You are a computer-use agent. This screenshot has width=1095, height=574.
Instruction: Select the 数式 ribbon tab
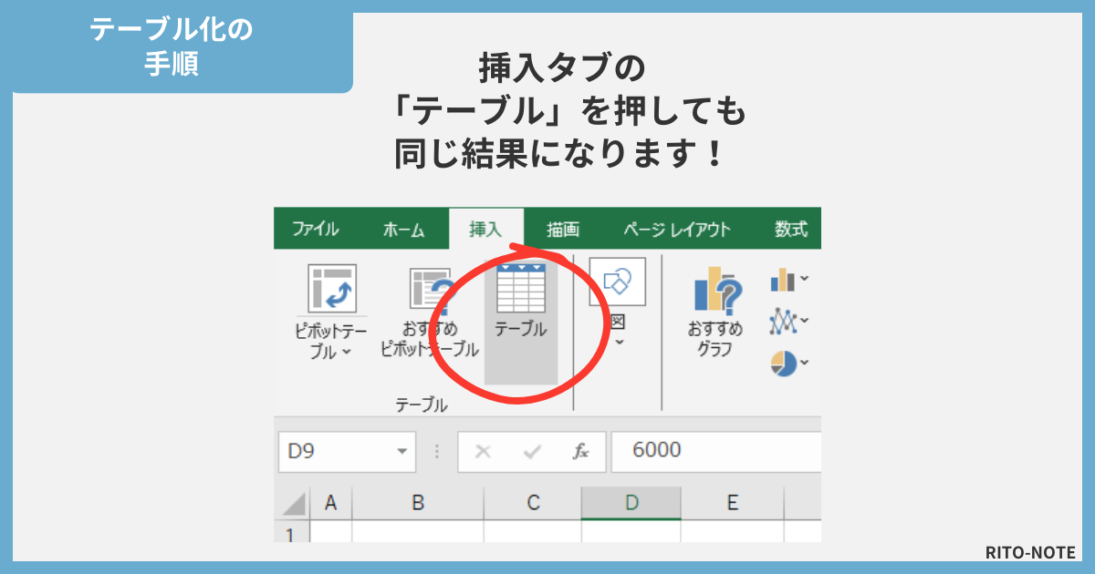[x=794, y=230]
